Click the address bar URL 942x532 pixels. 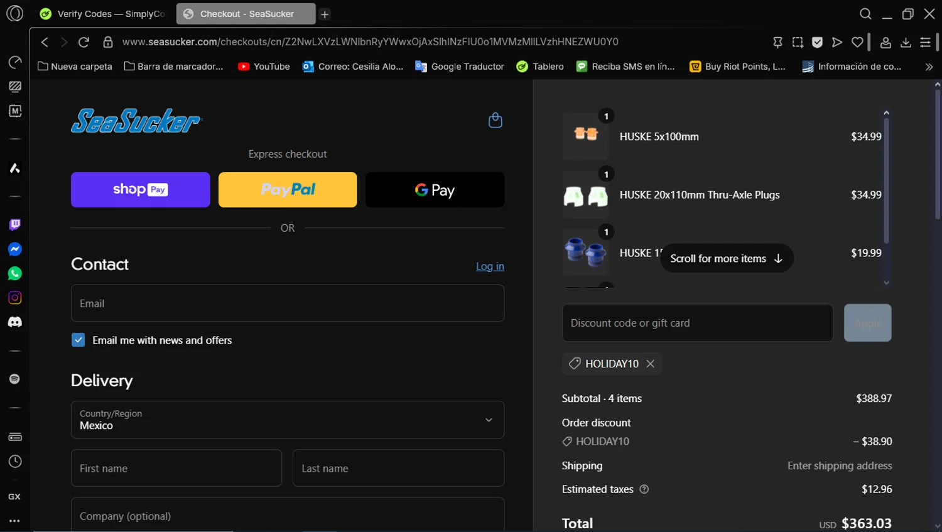[371, 42]
